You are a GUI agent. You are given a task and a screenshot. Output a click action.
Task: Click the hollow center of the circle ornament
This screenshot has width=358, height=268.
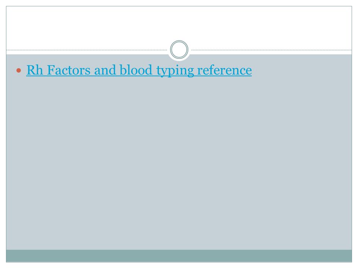179,50
